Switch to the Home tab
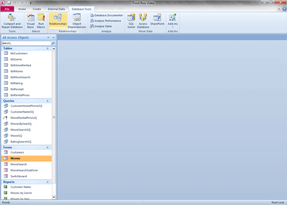 (x=22, y=9)
